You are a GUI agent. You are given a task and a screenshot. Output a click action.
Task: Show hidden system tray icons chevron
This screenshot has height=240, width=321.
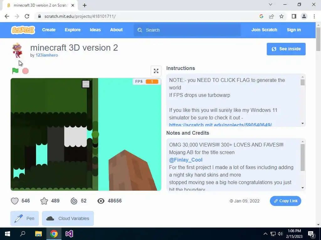point(265,234)
